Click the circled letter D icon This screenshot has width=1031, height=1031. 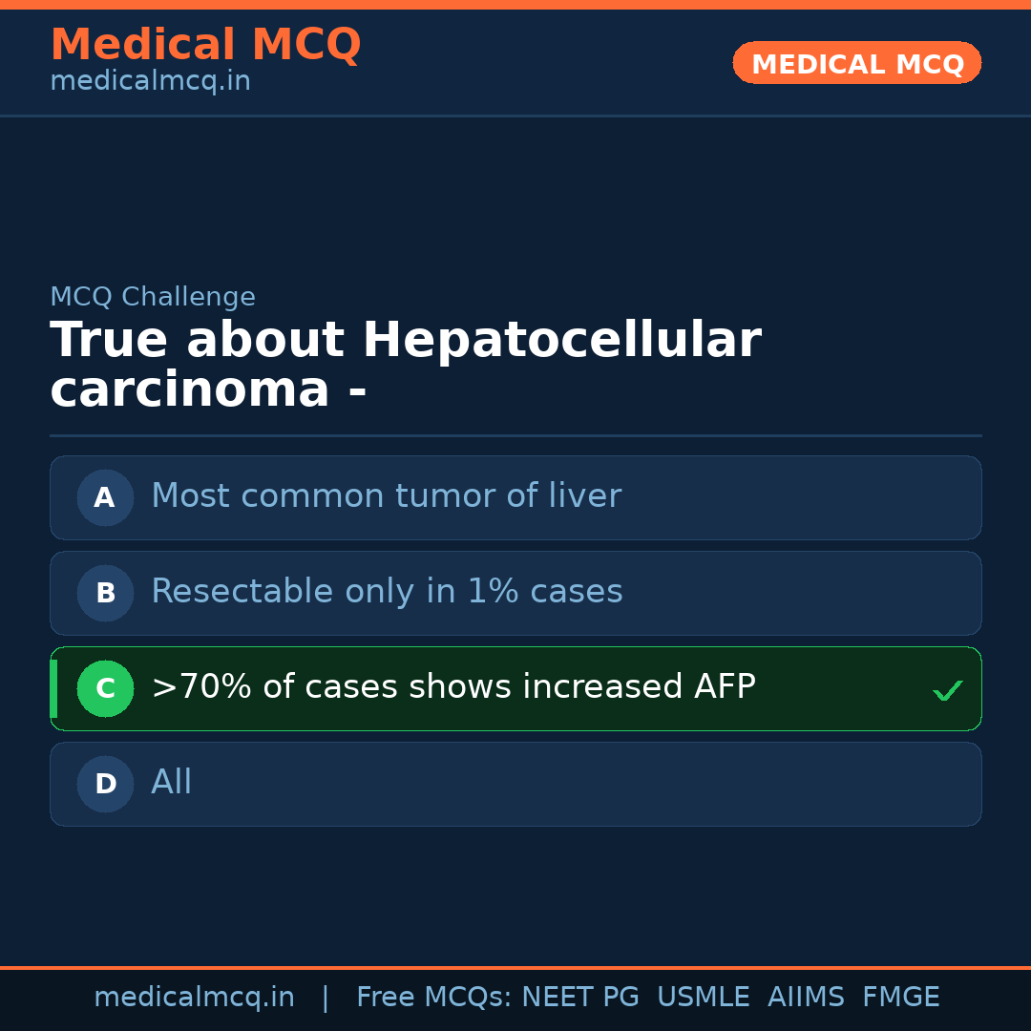point(105,784)
